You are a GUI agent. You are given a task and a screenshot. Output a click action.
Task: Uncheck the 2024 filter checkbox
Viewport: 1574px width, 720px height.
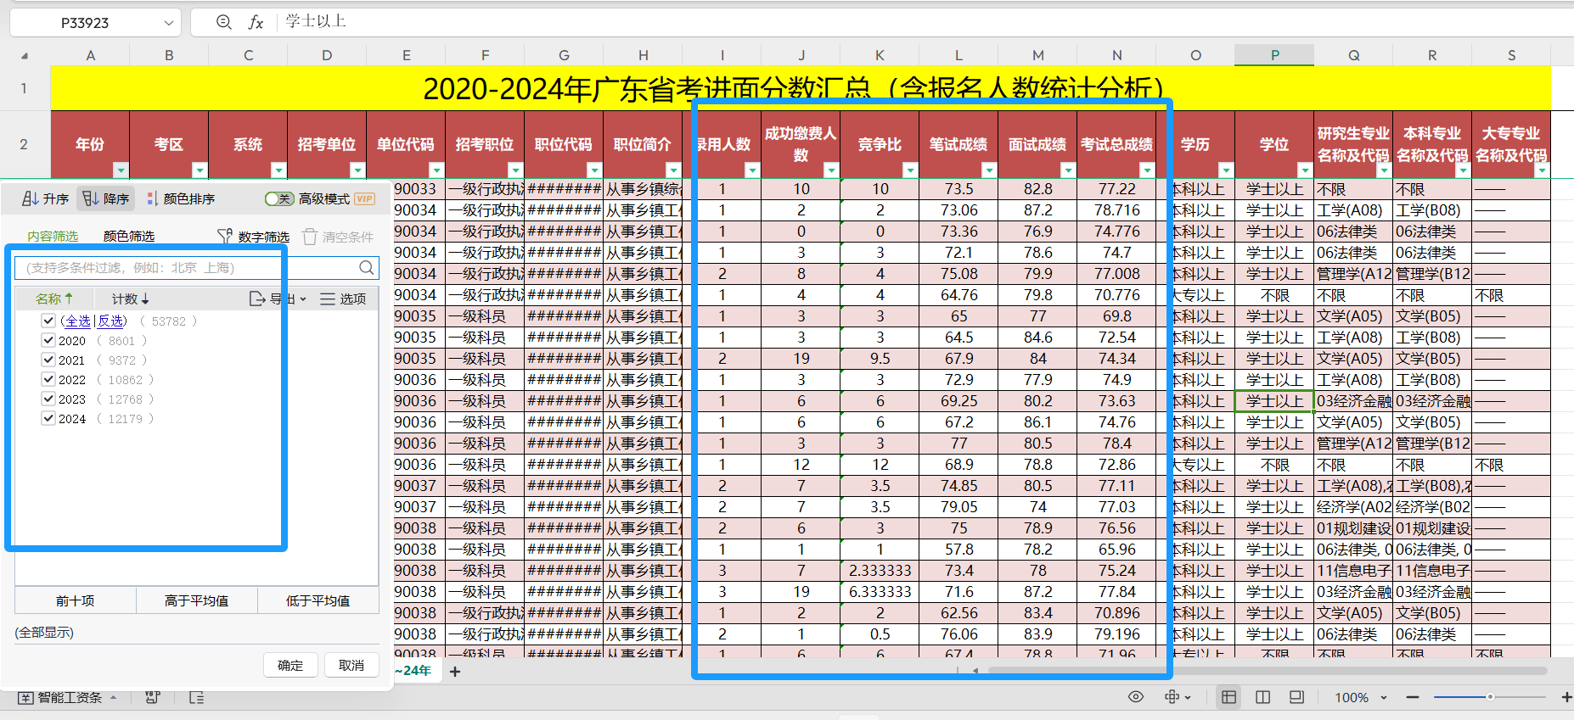[48, 418]
